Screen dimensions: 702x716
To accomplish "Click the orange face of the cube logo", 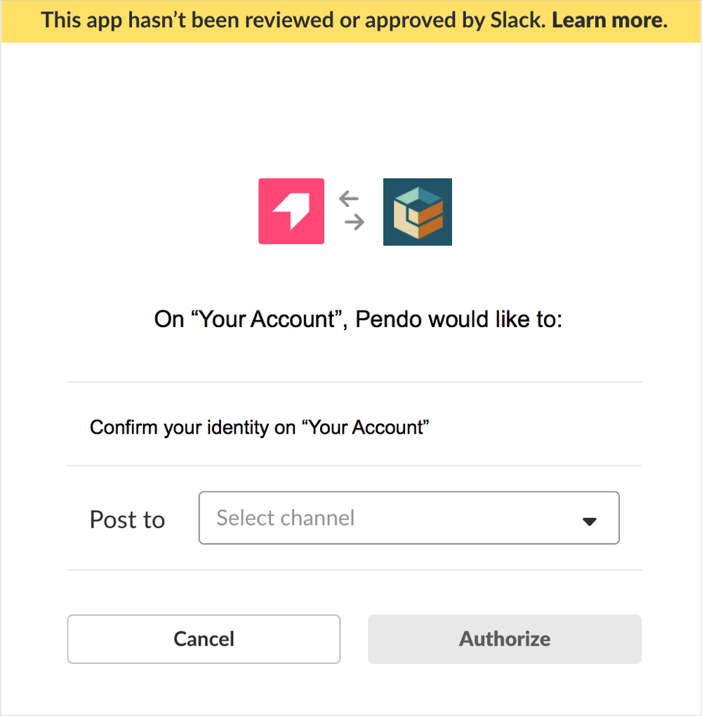I will (432, 219).
